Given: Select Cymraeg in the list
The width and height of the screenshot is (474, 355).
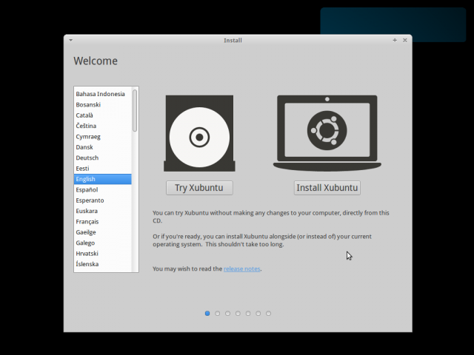Looking at the screenshot, I should point(103,136).
